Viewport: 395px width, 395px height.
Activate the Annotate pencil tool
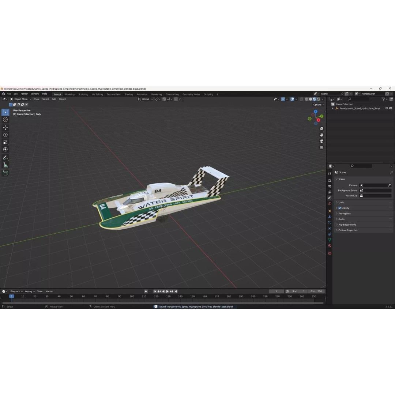[x=5, y=158]
